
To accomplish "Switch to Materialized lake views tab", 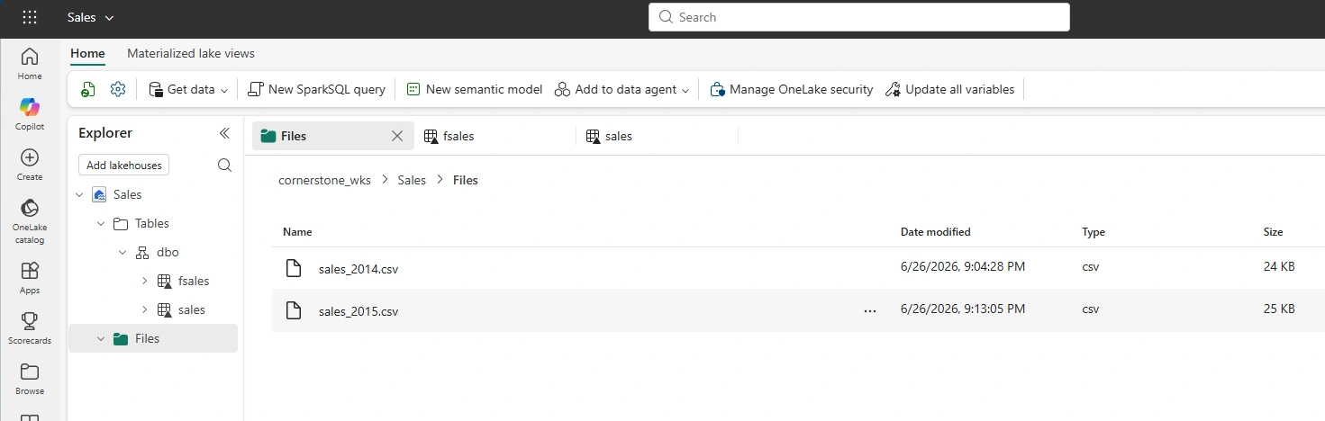I will 191,53.
